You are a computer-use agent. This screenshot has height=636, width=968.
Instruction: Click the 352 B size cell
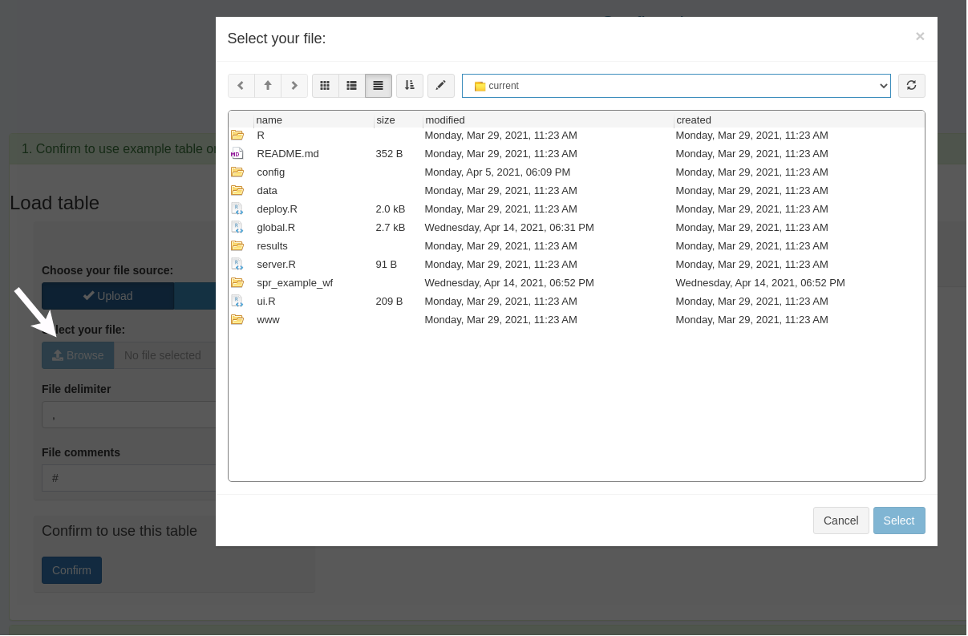pyautogui.click(x=390, y=153)
